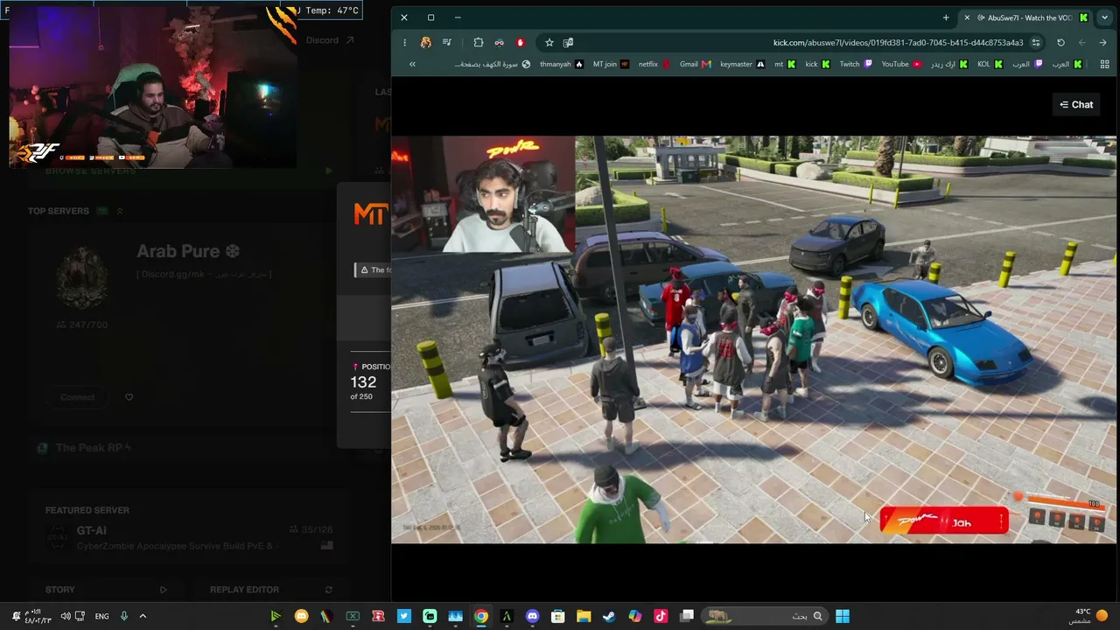Open the MT join bookmark
This screenshot has height=630, width=1120.
coord(611,64)
